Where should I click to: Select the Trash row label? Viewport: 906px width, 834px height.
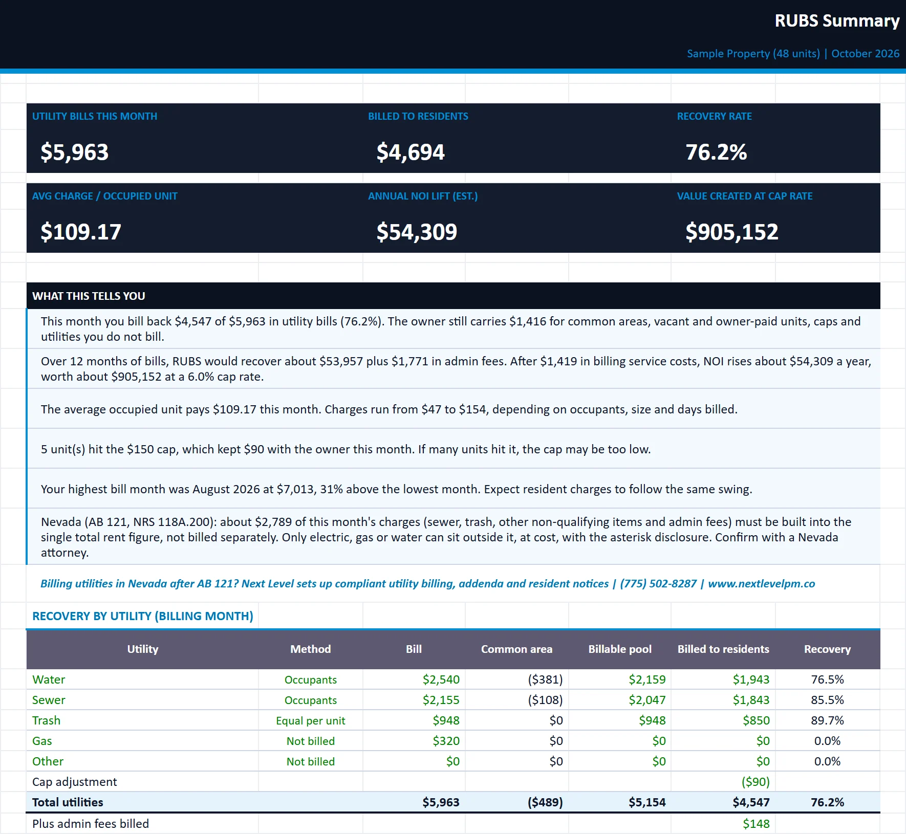tap(46, 720)
